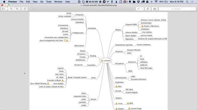Viewport: 197px width, 110px height.
Task: Show the Markup Toolbar toolbox button
Action: (155, 9)
